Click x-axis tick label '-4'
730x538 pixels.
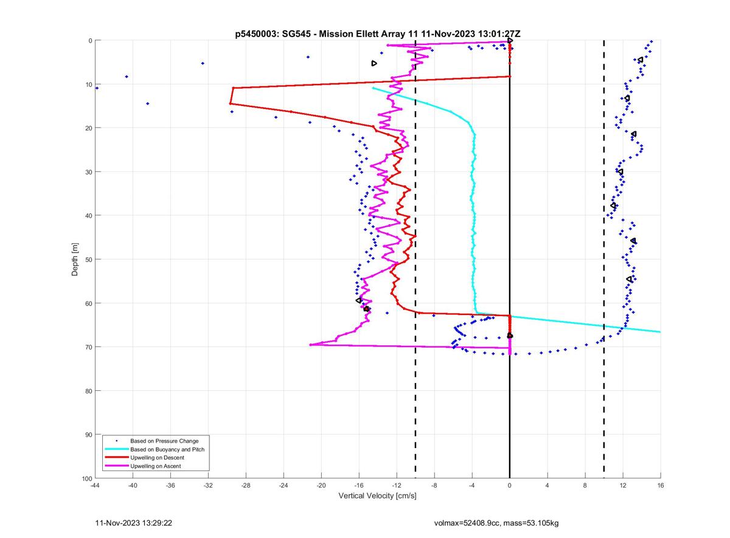click(x=472, y=485)
